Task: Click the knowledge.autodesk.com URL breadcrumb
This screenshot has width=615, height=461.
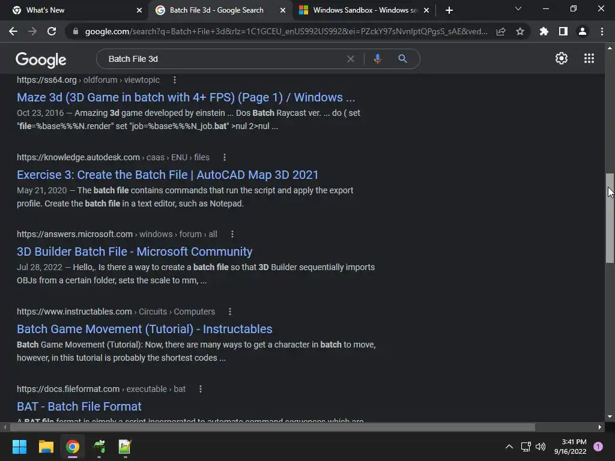Action: point(113,157)
